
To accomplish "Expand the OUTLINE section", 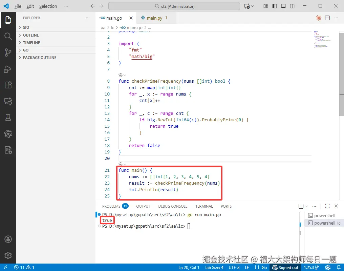I will pyautogui.click(x=56, y=35).
